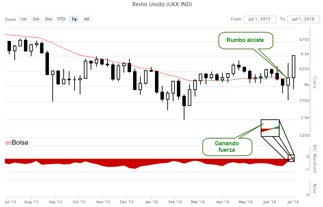Click the small highlighted box near Jul '16
The height and width of the screenshot is (207, 323).
(291, 158)
